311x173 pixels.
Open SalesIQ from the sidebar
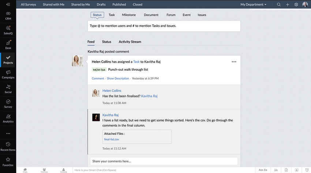(8, 30)
